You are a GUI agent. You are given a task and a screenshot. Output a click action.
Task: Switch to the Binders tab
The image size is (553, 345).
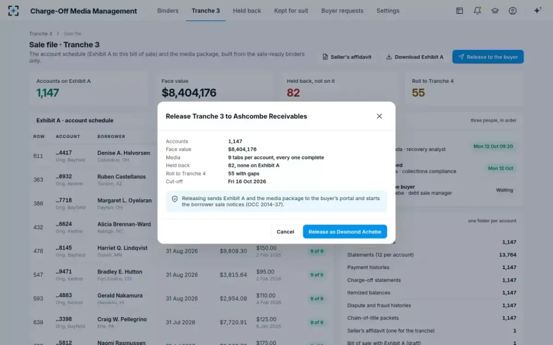[x=168, y=11]
